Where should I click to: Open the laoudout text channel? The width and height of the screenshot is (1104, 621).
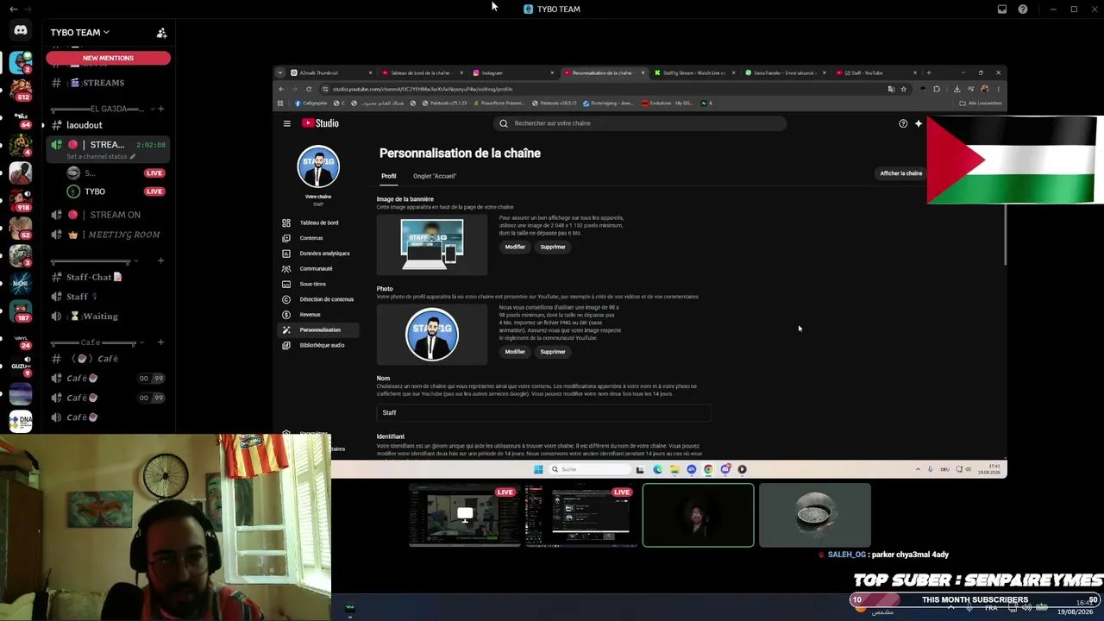(108, 125)
